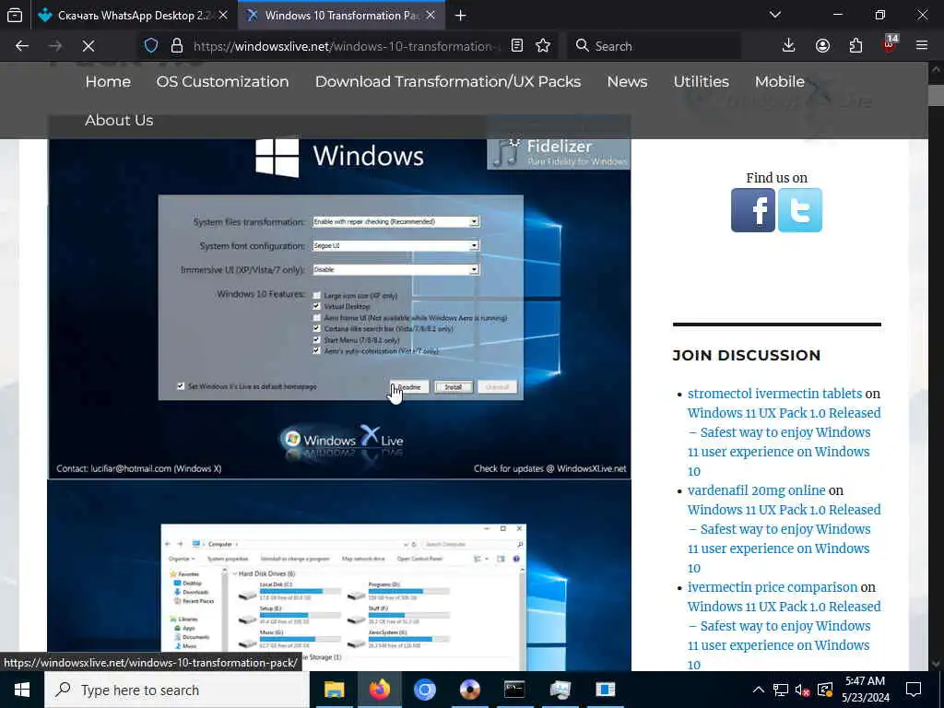Toggle reader view icon in address bar
The height and width of the screenshot is (708, 944).
point(516,46)
